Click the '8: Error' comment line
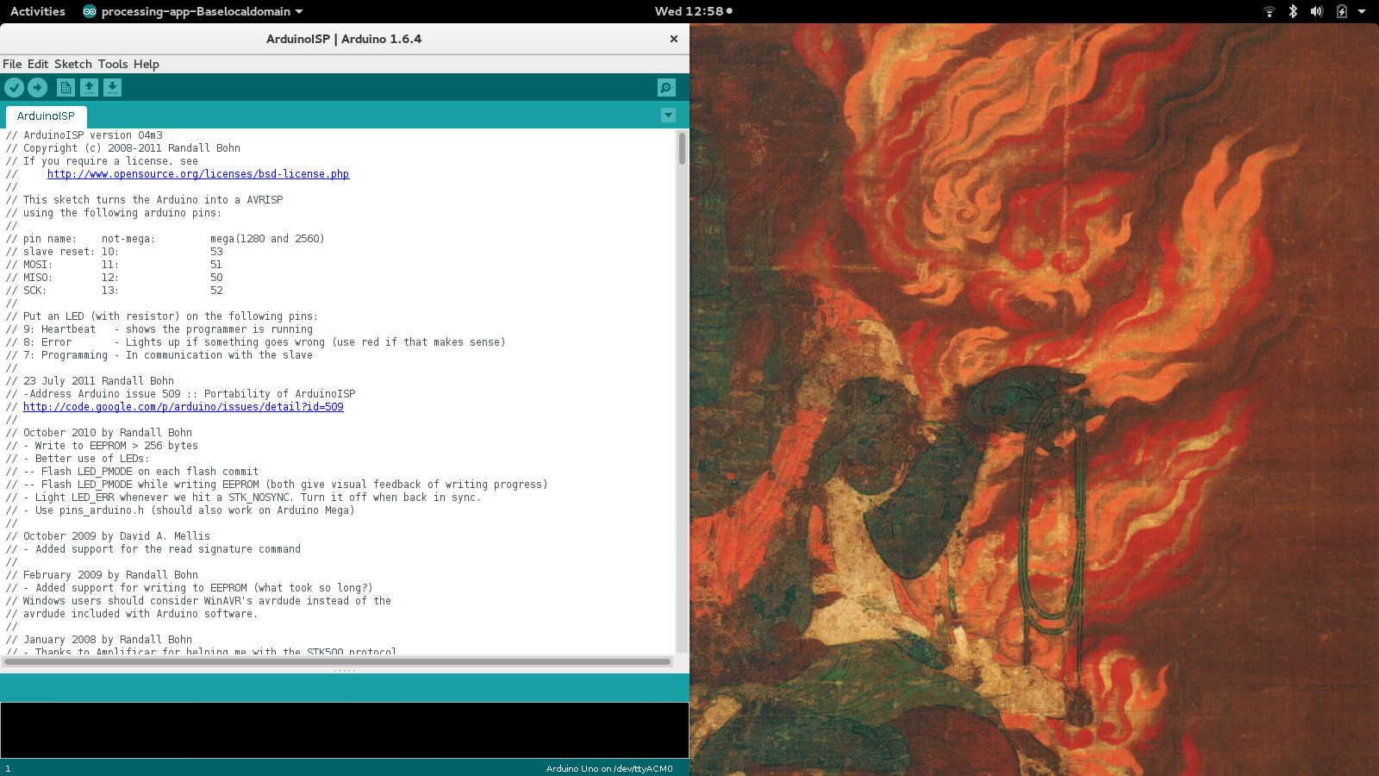The width and height of the screenshot is (1379, 776). point(256,342)
